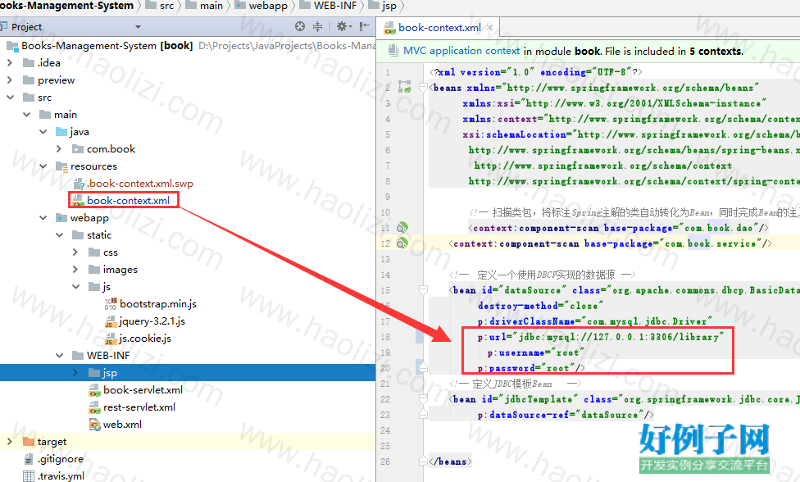This screenshot has width=800, height=482.
Task: Hide the Project tool window
Action: click(364, 26)
